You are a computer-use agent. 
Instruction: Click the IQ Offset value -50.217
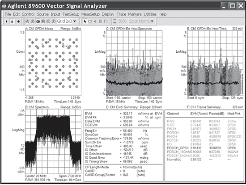coord(128,150)
